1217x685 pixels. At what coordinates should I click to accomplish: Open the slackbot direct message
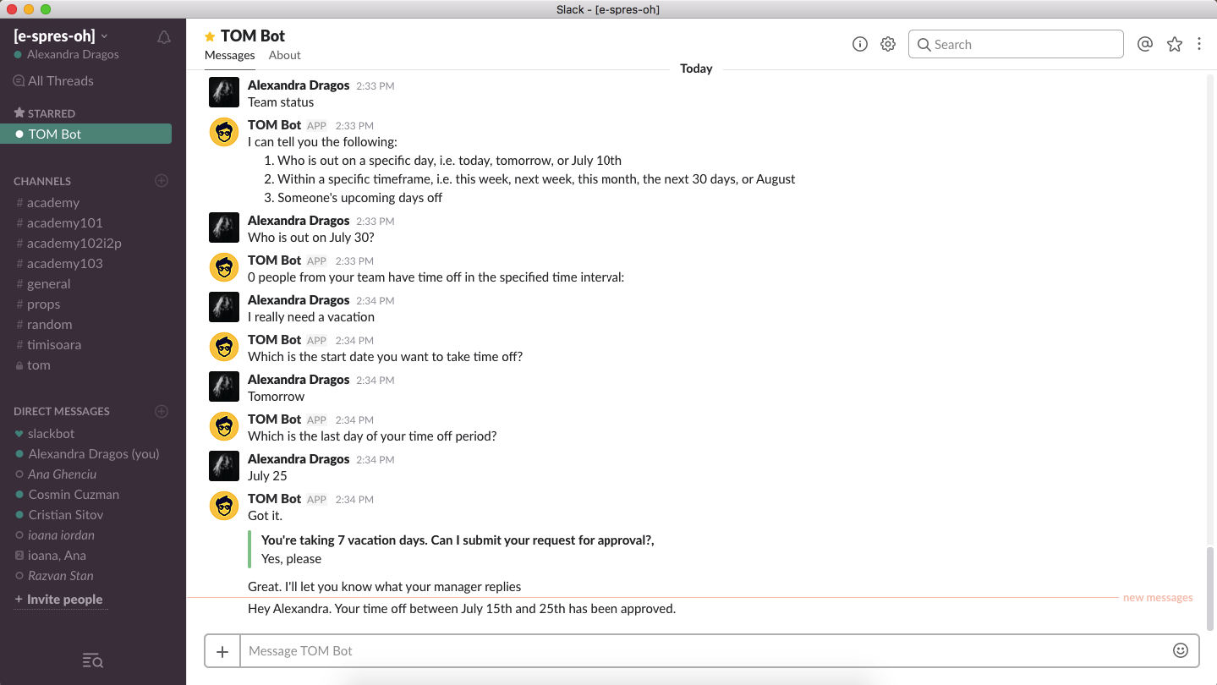pyautogui.click(x=51, y=434)
